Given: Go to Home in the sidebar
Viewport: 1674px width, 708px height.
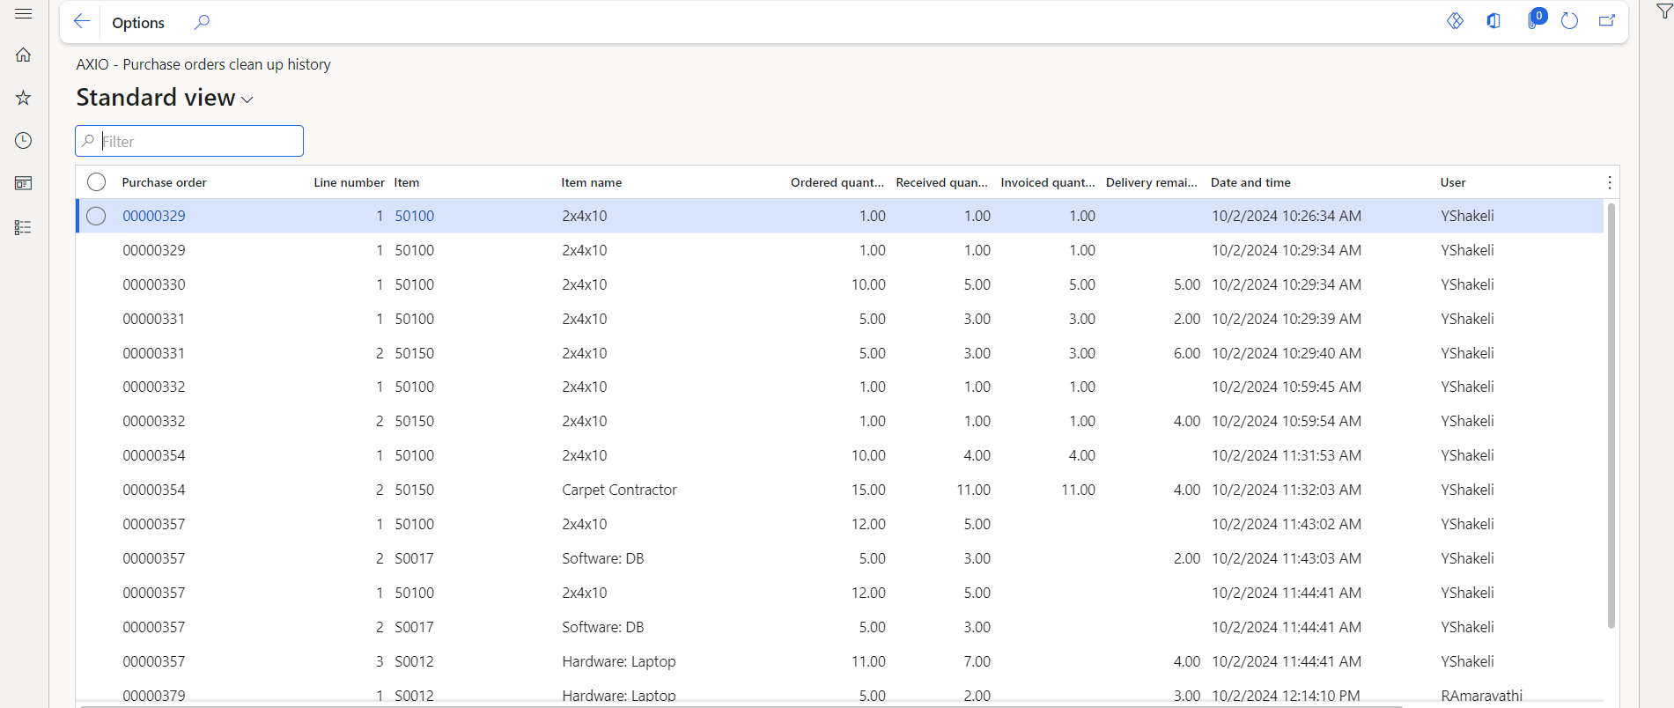Looking at the screenshot, I should (24, 55).
